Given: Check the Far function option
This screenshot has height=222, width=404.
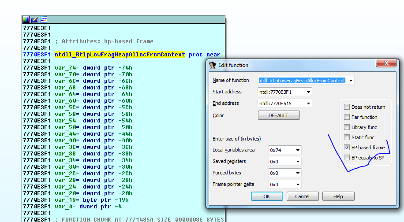Looking at the screenshot, I should pos(347,117).
